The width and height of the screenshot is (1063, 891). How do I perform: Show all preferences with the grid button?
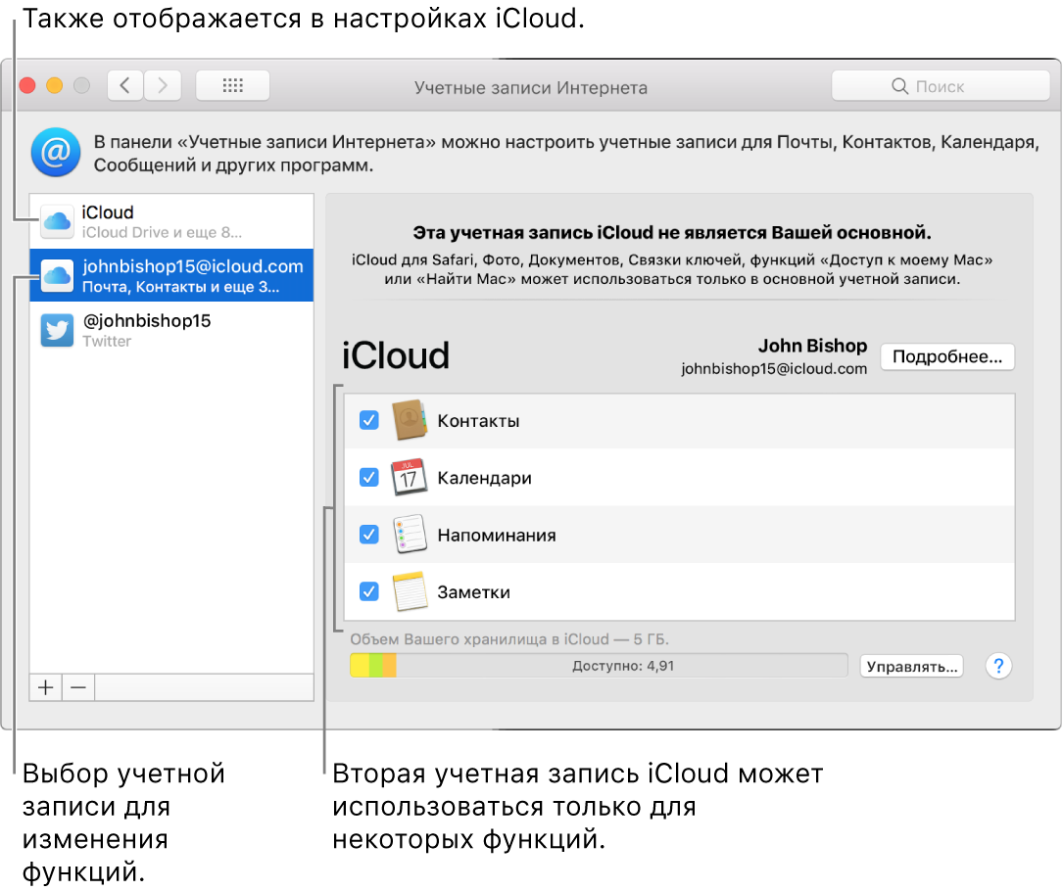pos(232,86)
